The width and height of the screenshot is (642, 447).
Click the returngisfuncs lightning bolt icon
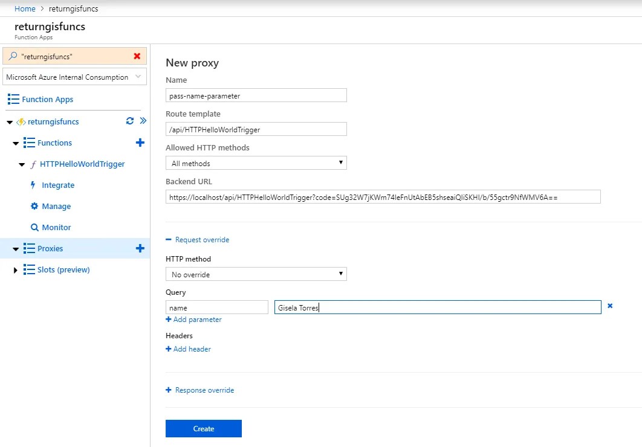(x=21, y=122)
